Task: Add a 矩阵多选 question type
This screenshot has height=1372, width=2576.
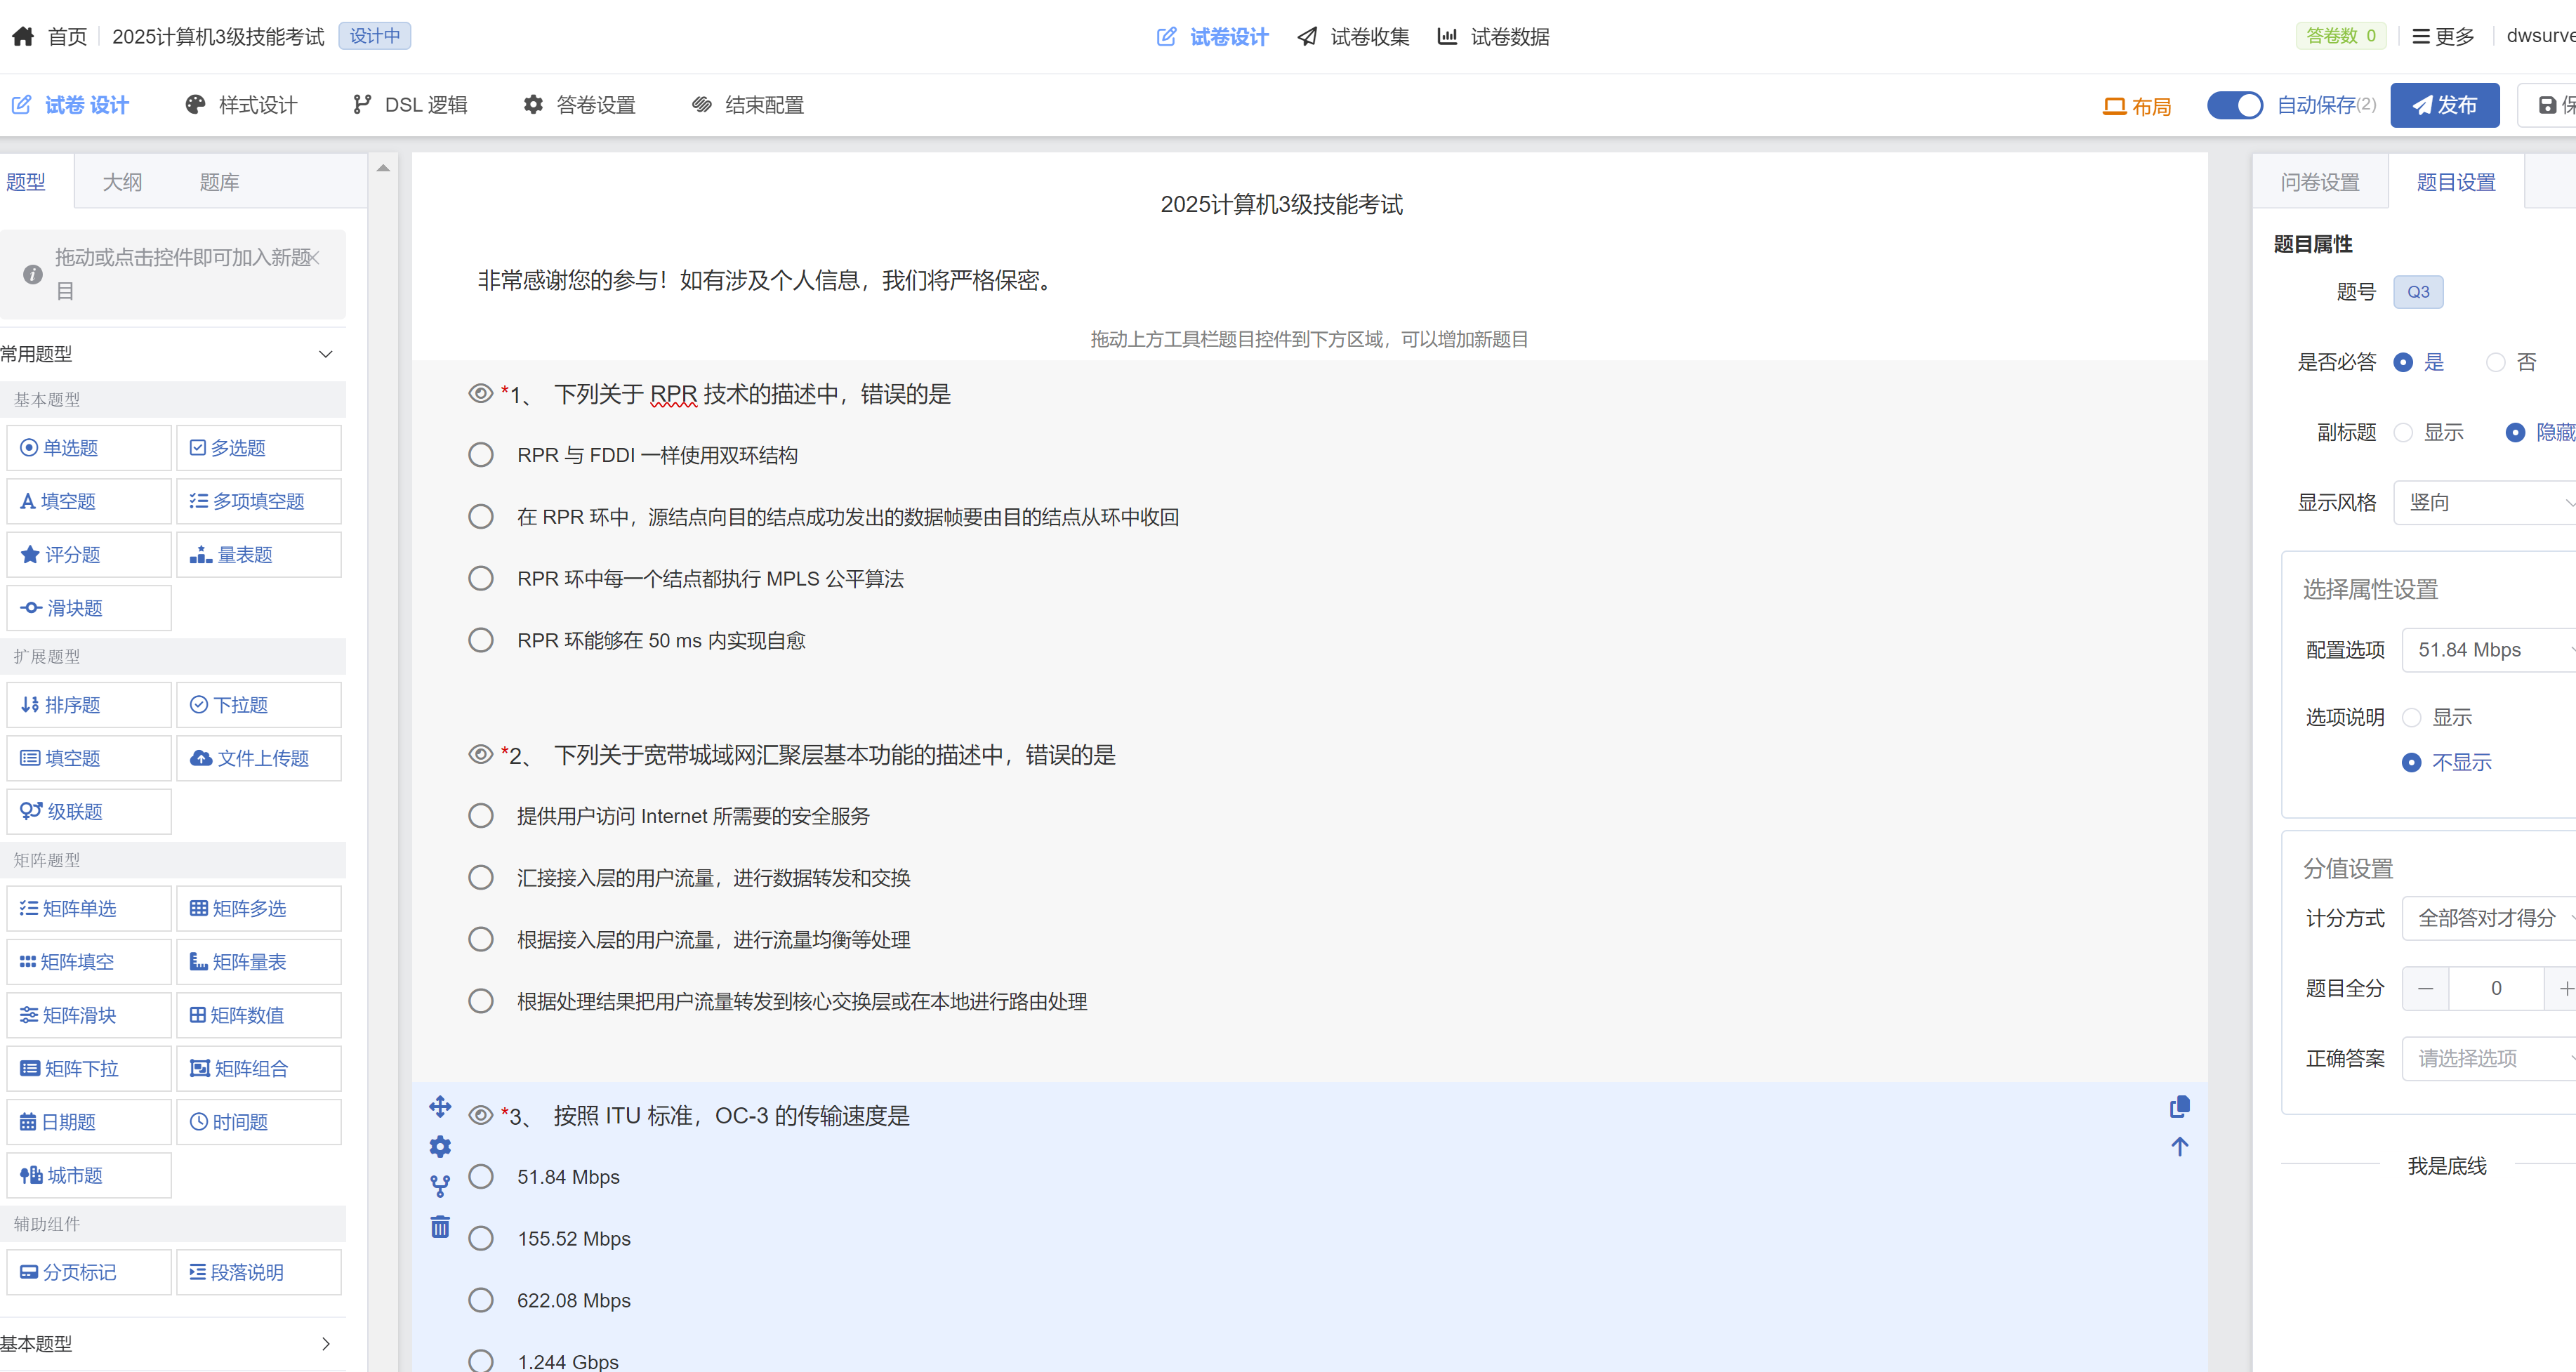Action: tap(259, 908)
